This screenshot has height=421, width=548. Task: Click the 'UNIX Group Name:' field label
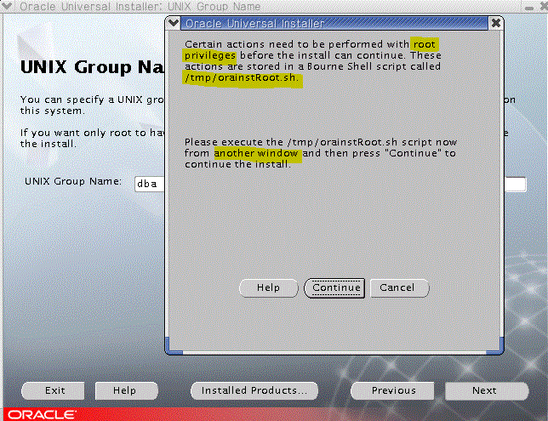(73, 181)
